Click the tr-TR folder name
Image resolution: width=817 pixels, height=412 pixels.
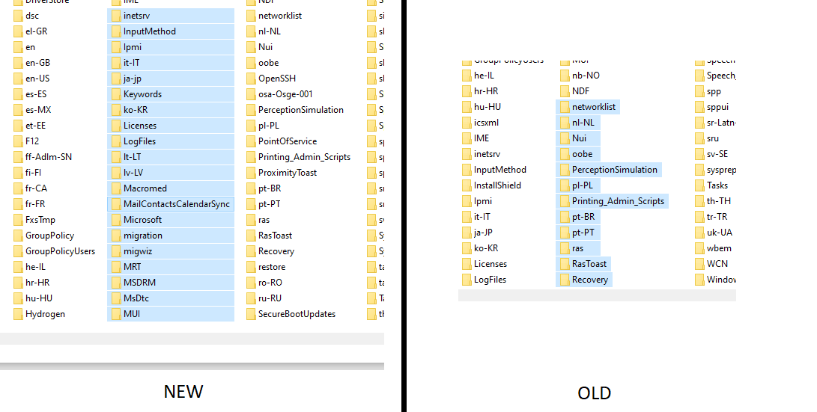717,216
